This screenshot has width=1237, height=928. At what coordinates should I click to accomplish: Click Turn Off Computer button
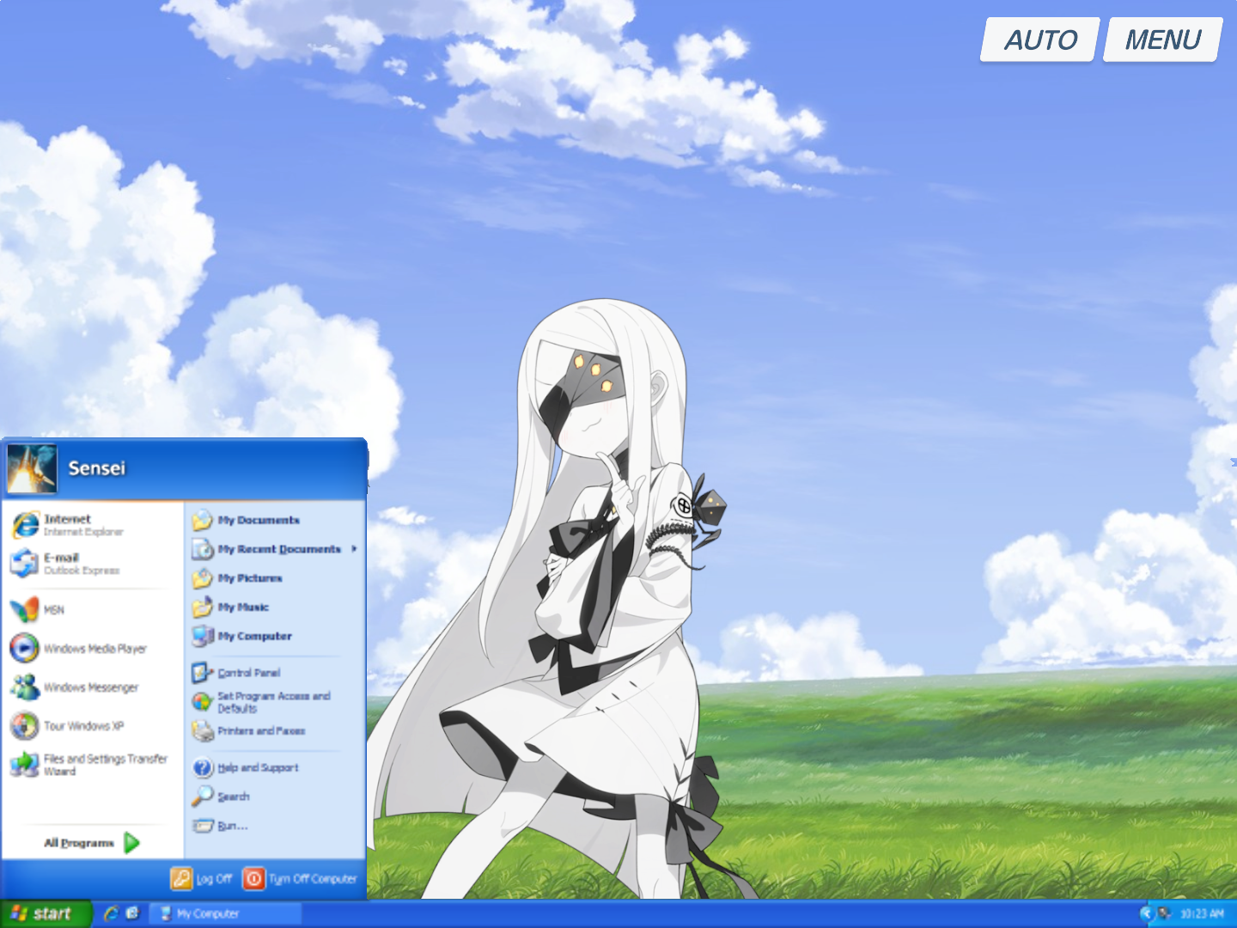click(x=300, y=878)
